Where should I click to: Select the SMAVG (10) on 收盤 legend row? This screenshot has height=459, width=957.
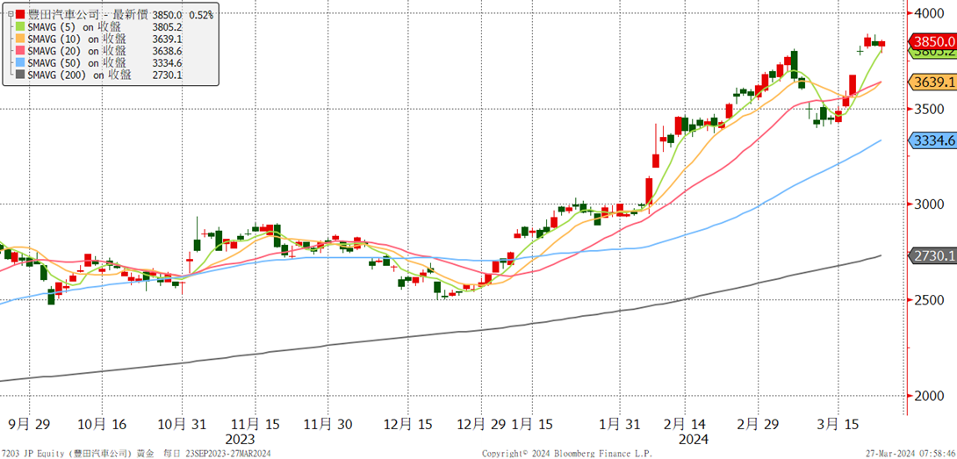77,39
